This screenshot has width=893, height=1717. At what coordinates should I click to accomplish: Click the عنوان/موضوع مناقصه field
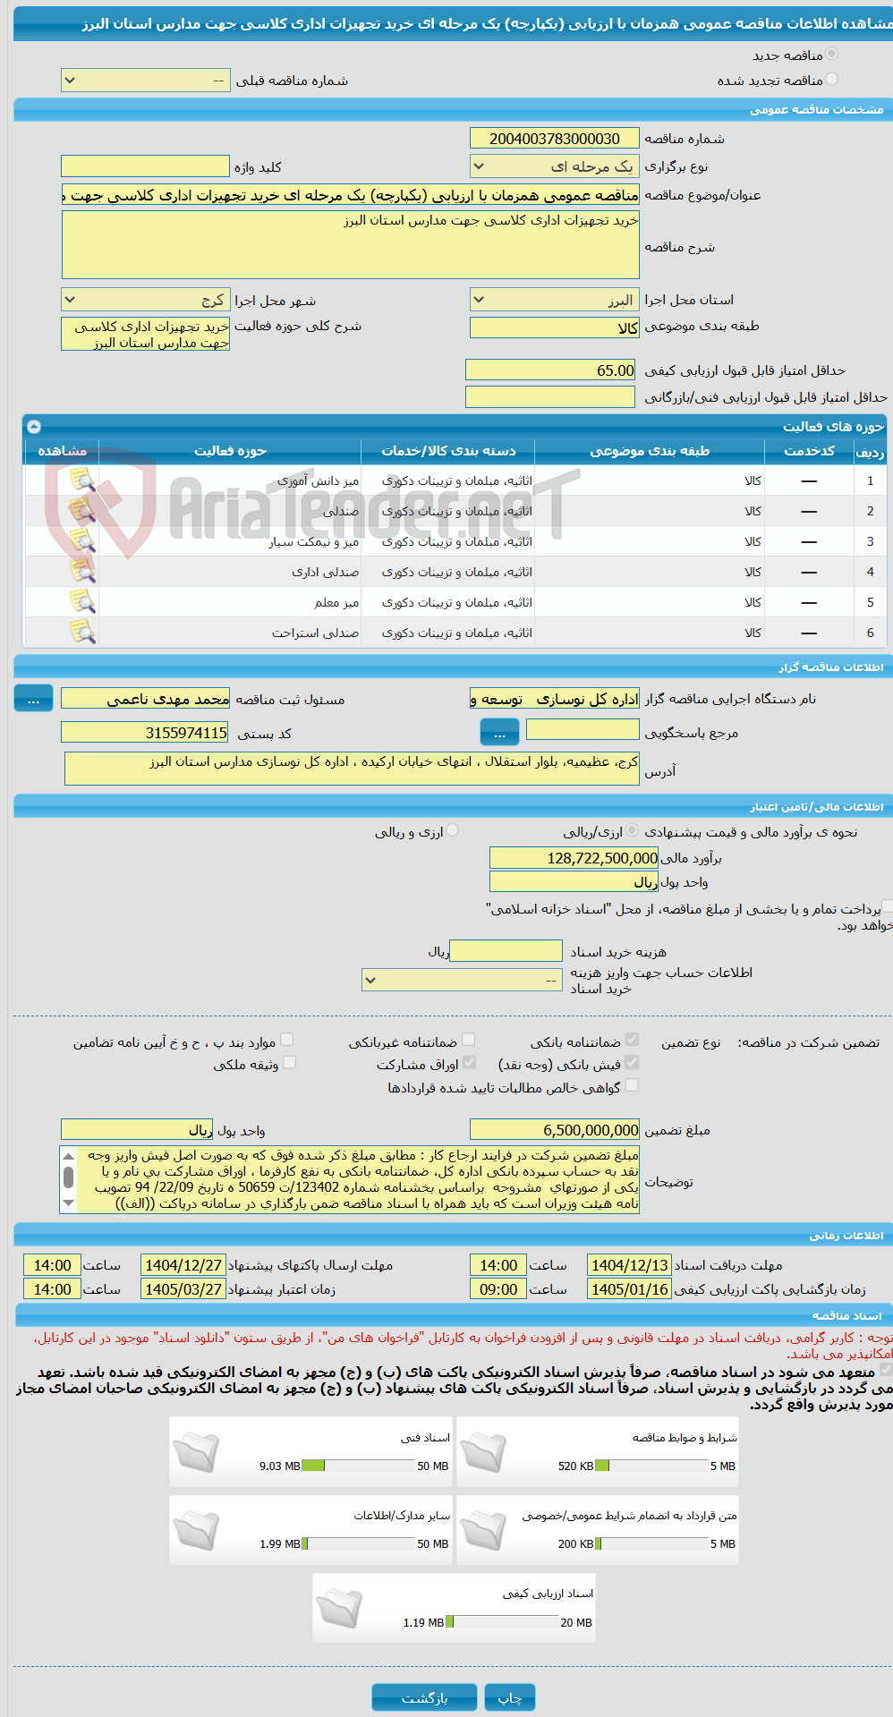click(351, 195)
